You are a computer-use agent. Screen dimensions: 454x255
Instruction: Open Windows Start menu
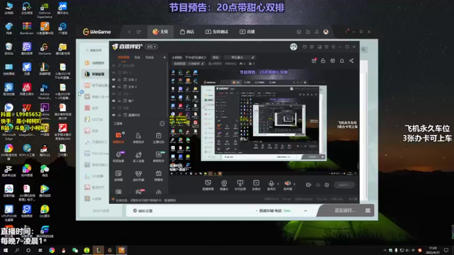(x=6, y=250)
